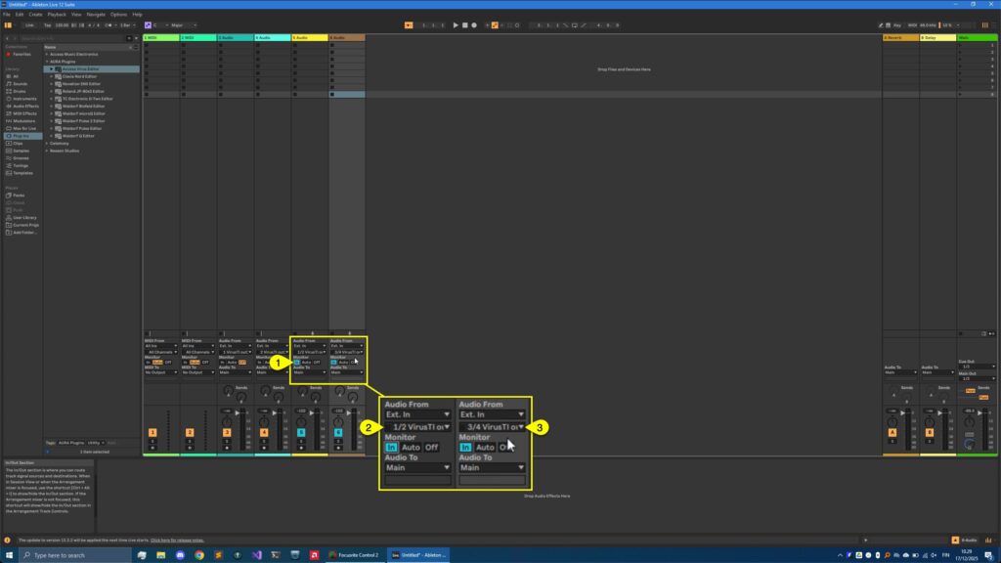Image resolution: width=1001 pixels, height=563 pixels.
Task: Enable the Link button in the transport
Action: (29, 24)
